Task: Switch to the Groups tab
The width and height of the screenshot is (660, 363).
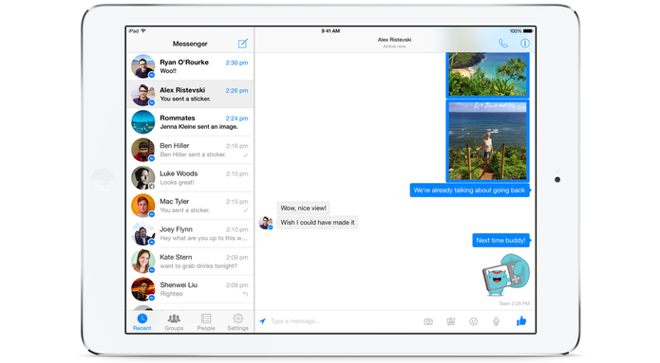Action: (x=174, y=322)
